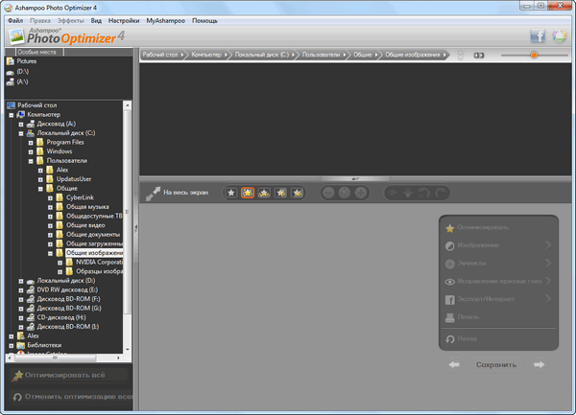Screen dimensions: 576x415
Task: Click Назад in the side panel
Action: (467, 338)
